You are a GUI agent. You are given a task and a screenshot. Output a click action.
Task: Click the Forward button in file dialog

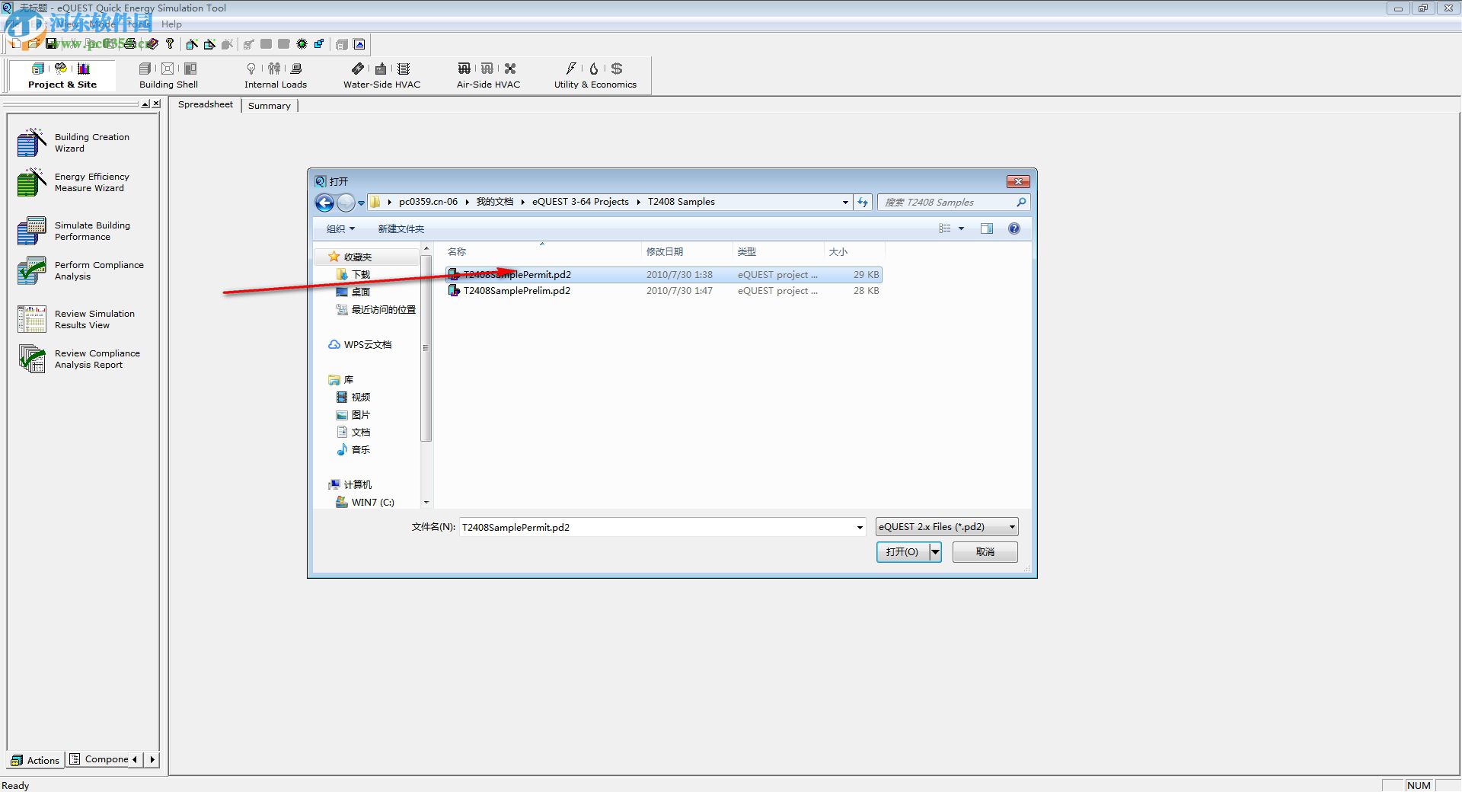tap(346, 203)
